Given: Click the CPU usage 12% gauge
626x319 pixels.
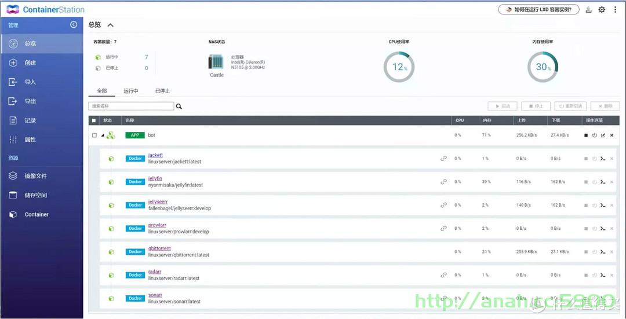Looking at the screenshot, I should pos(399,67).
